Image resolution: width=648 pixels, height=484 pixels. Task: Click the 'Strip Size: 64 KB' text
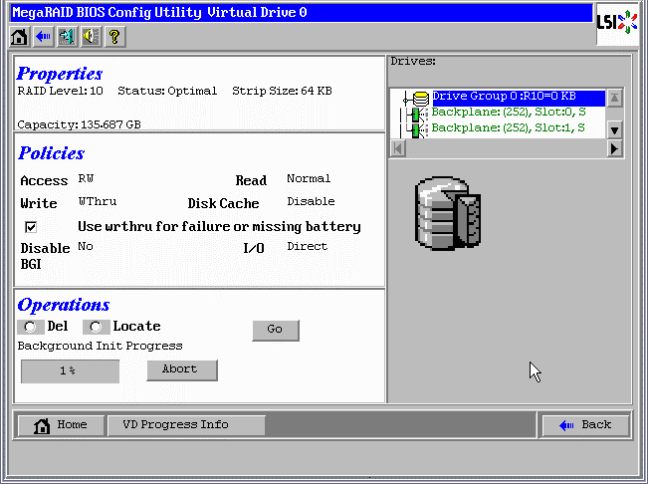pyautogui.click(x=283, y=91)
